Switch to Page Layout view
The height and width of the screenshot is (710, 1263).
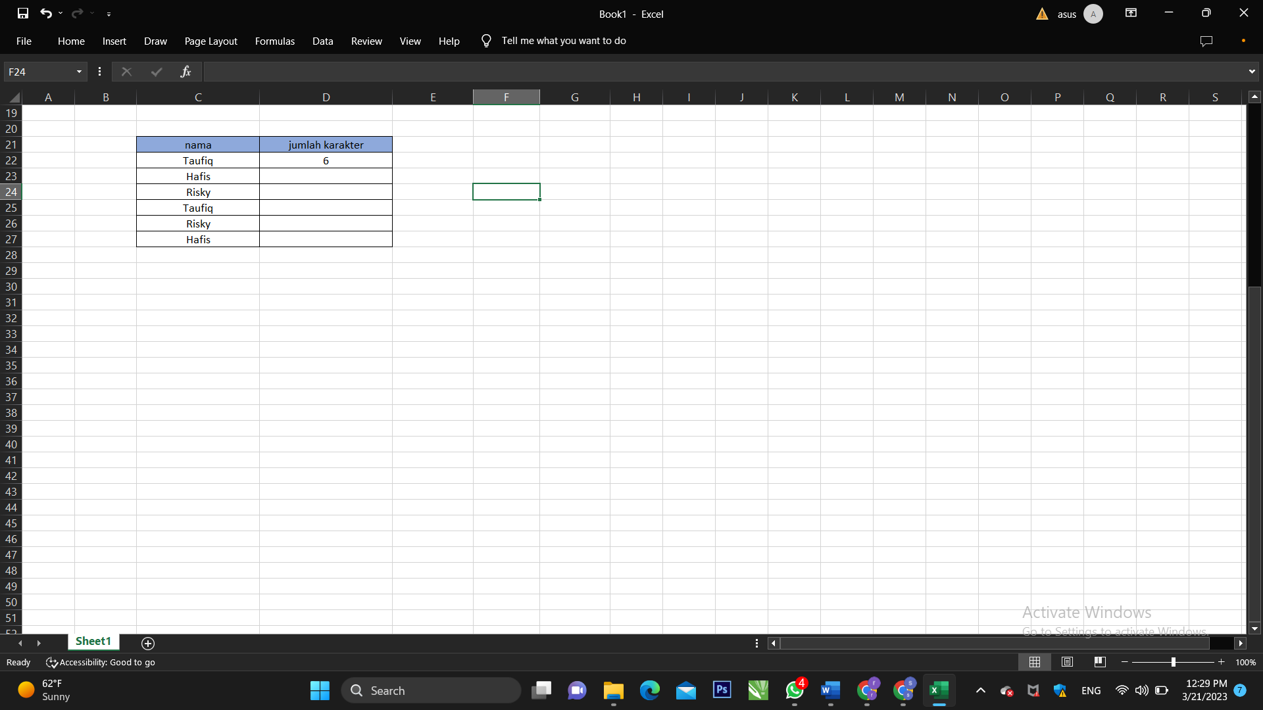click(x=1067, y=662)
